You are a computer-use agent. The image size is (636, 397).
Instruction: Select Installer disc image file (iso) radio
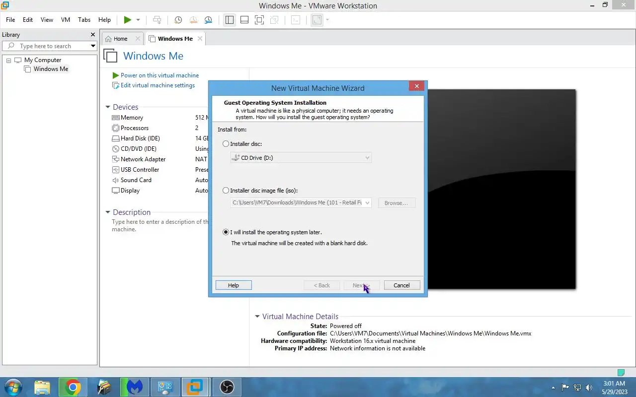pos(226,191)
